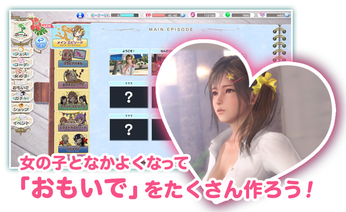Open イベント from the sidebar
This screenshot has width=346, height=212.
22,121
